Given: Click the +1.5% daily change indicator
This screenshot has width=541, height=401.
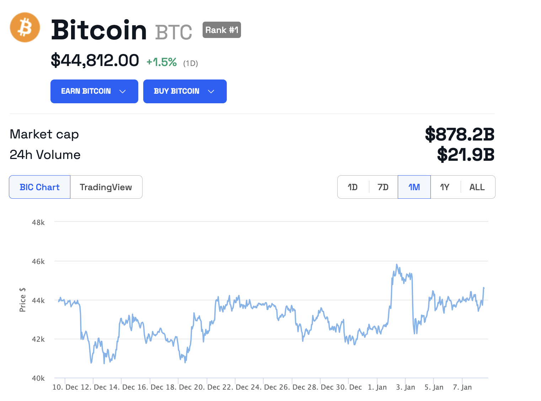Looking at the screenshot, I should (x=162, y=62).
